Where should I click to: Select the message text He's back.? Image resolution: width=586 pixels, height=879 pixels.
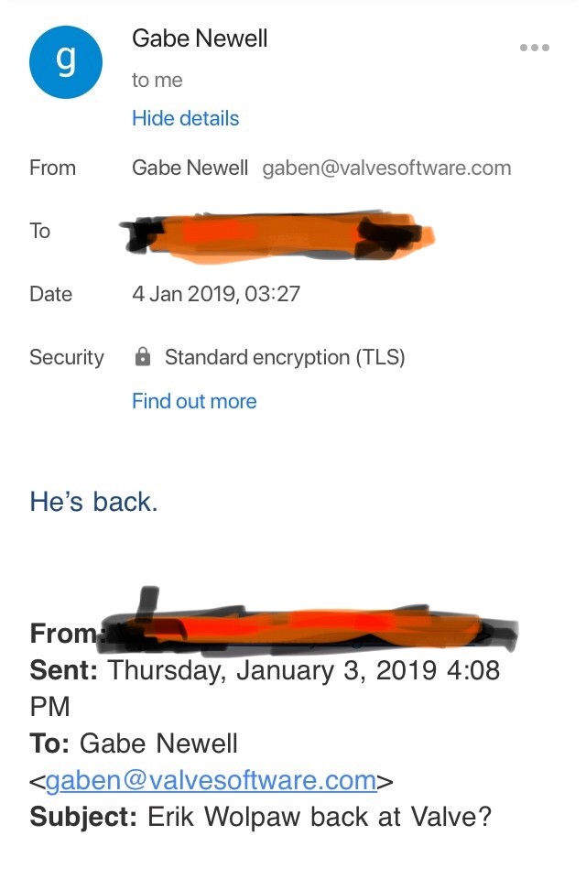(x=93, y=502)
